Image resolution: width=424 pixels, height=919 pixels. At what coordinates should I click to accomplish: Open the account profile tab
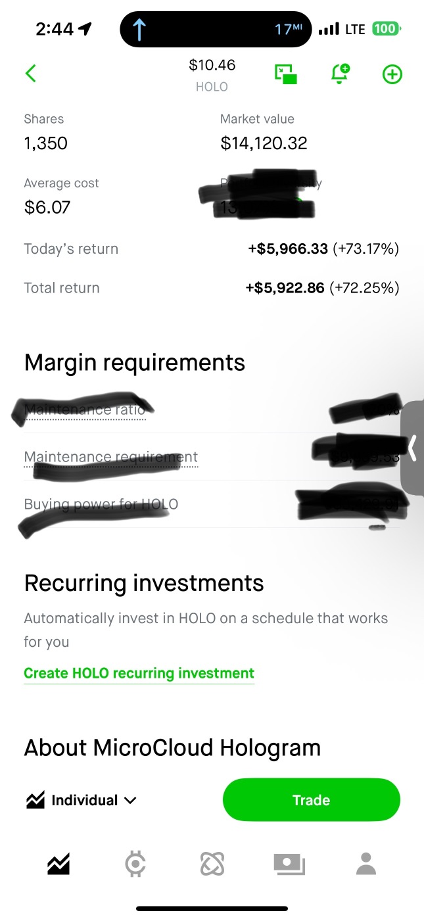pyautogui.click(x=366, y=864)
